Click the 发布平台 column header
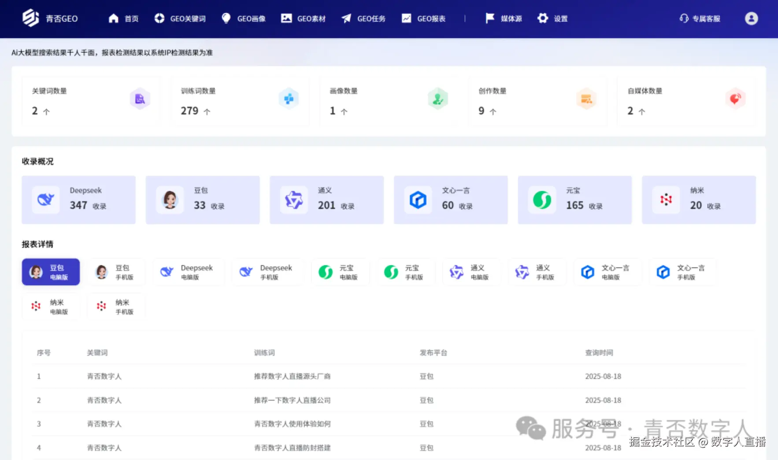This screenshot has width=778, height=460. tap(433, 352)
